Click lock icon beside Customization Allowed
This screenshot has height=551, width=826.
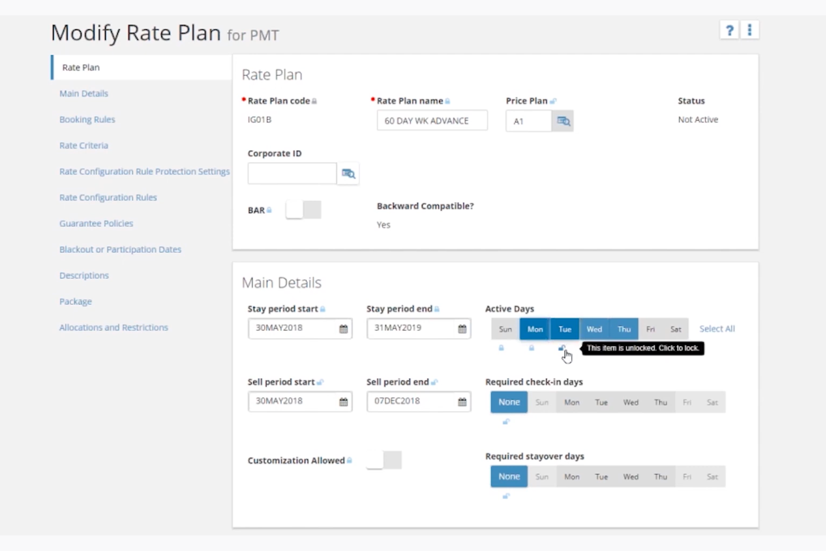[349, 461]
